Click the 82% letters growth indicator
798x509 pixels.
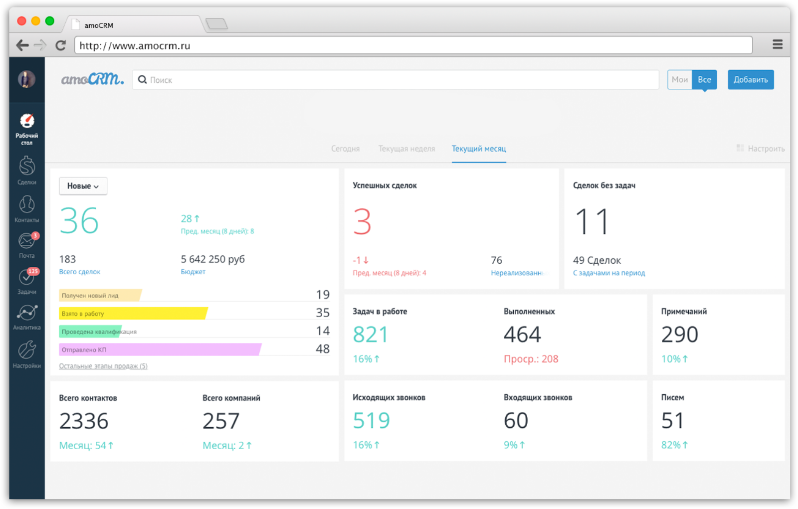(x=674, y=445)
